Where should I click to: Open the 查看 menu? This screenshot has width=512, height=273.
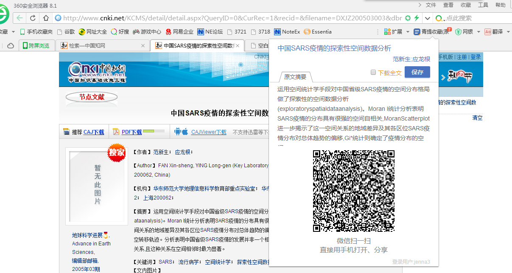pyautogui.click(x=448, y=5)
